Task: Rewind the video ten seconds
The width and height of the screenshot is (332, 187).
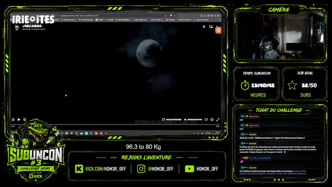Action: pos(13,119)
